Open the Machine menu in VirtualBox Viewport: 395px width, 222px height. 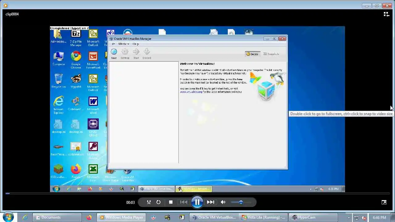pyautogui.click(x=124, y=44)
